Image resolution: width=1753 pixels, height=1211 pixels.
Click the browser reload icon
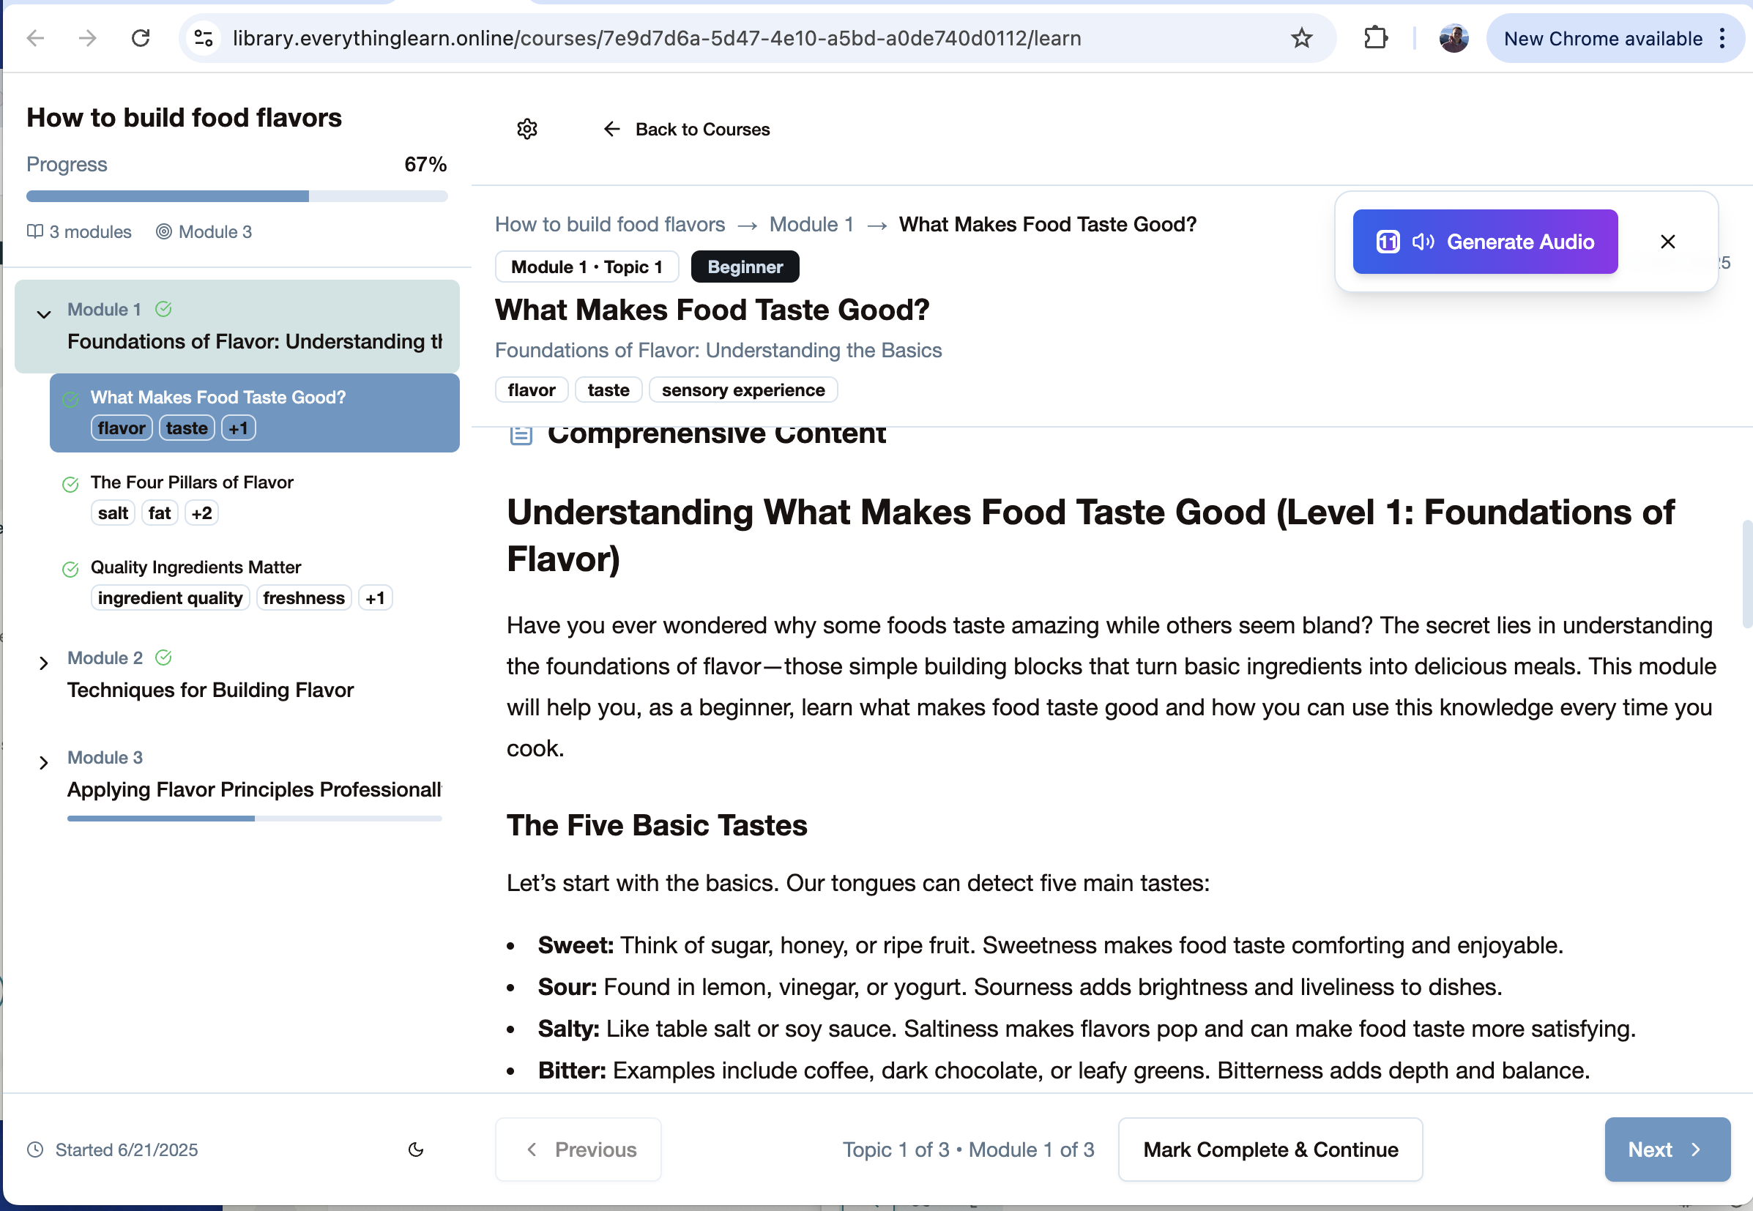click(141, 38)
